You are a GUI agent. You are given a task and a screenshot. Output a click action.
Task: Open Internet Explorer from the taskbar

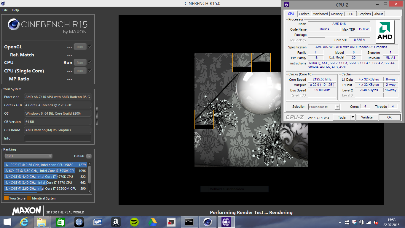click(x=24, y=222)
